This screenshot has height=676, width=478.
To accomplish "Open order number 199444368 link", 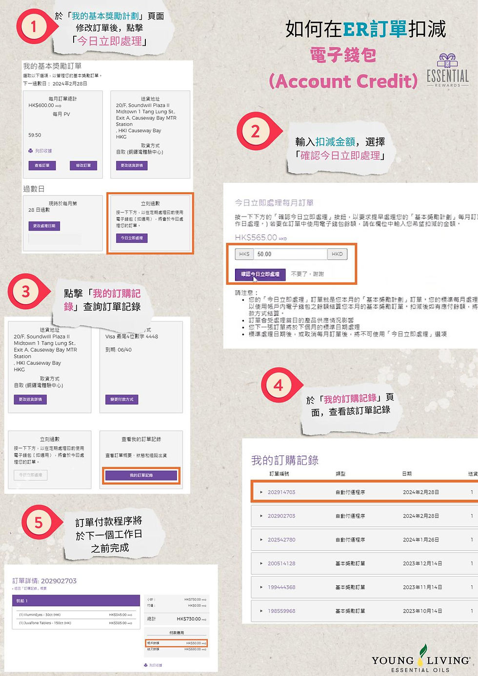I will [281, 587].
